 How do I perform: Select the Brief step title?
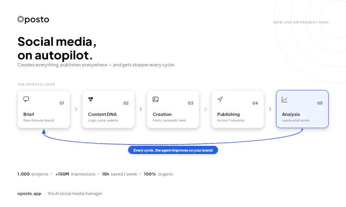point(29,114)
